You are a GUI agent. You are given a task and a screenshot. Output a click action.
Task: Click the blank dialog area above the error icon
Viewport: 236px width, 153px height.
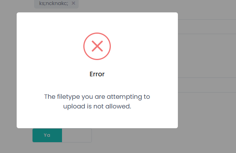97,22
